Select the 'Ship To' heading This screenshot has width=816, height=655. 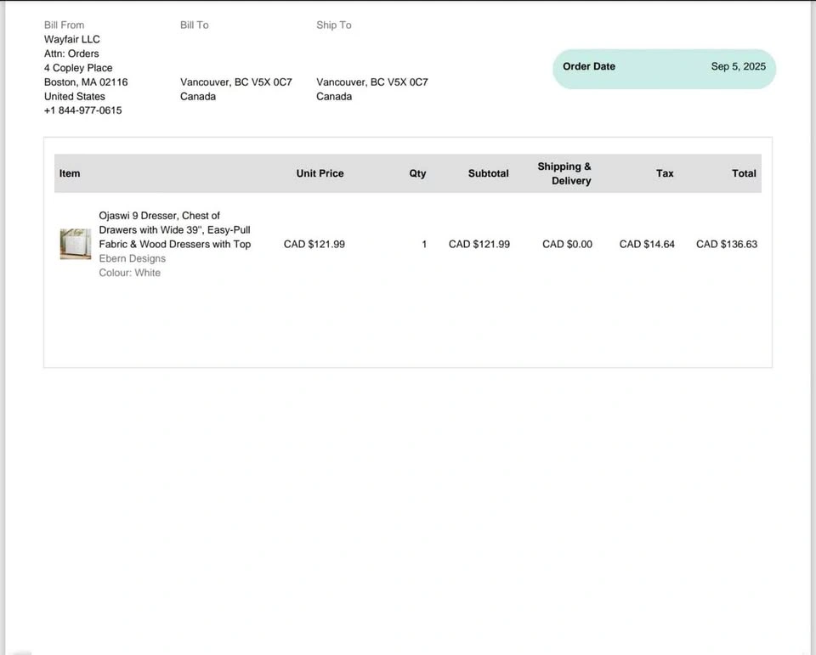333,25
